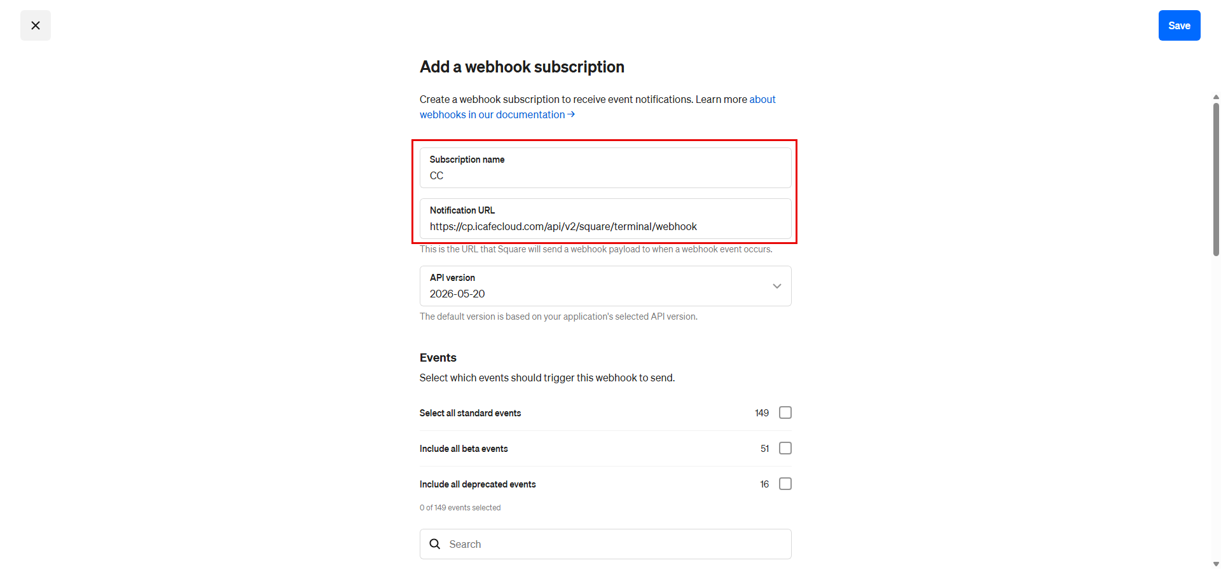
Task: Save the webhook subscription
Action: click(x=1179, y=25)
